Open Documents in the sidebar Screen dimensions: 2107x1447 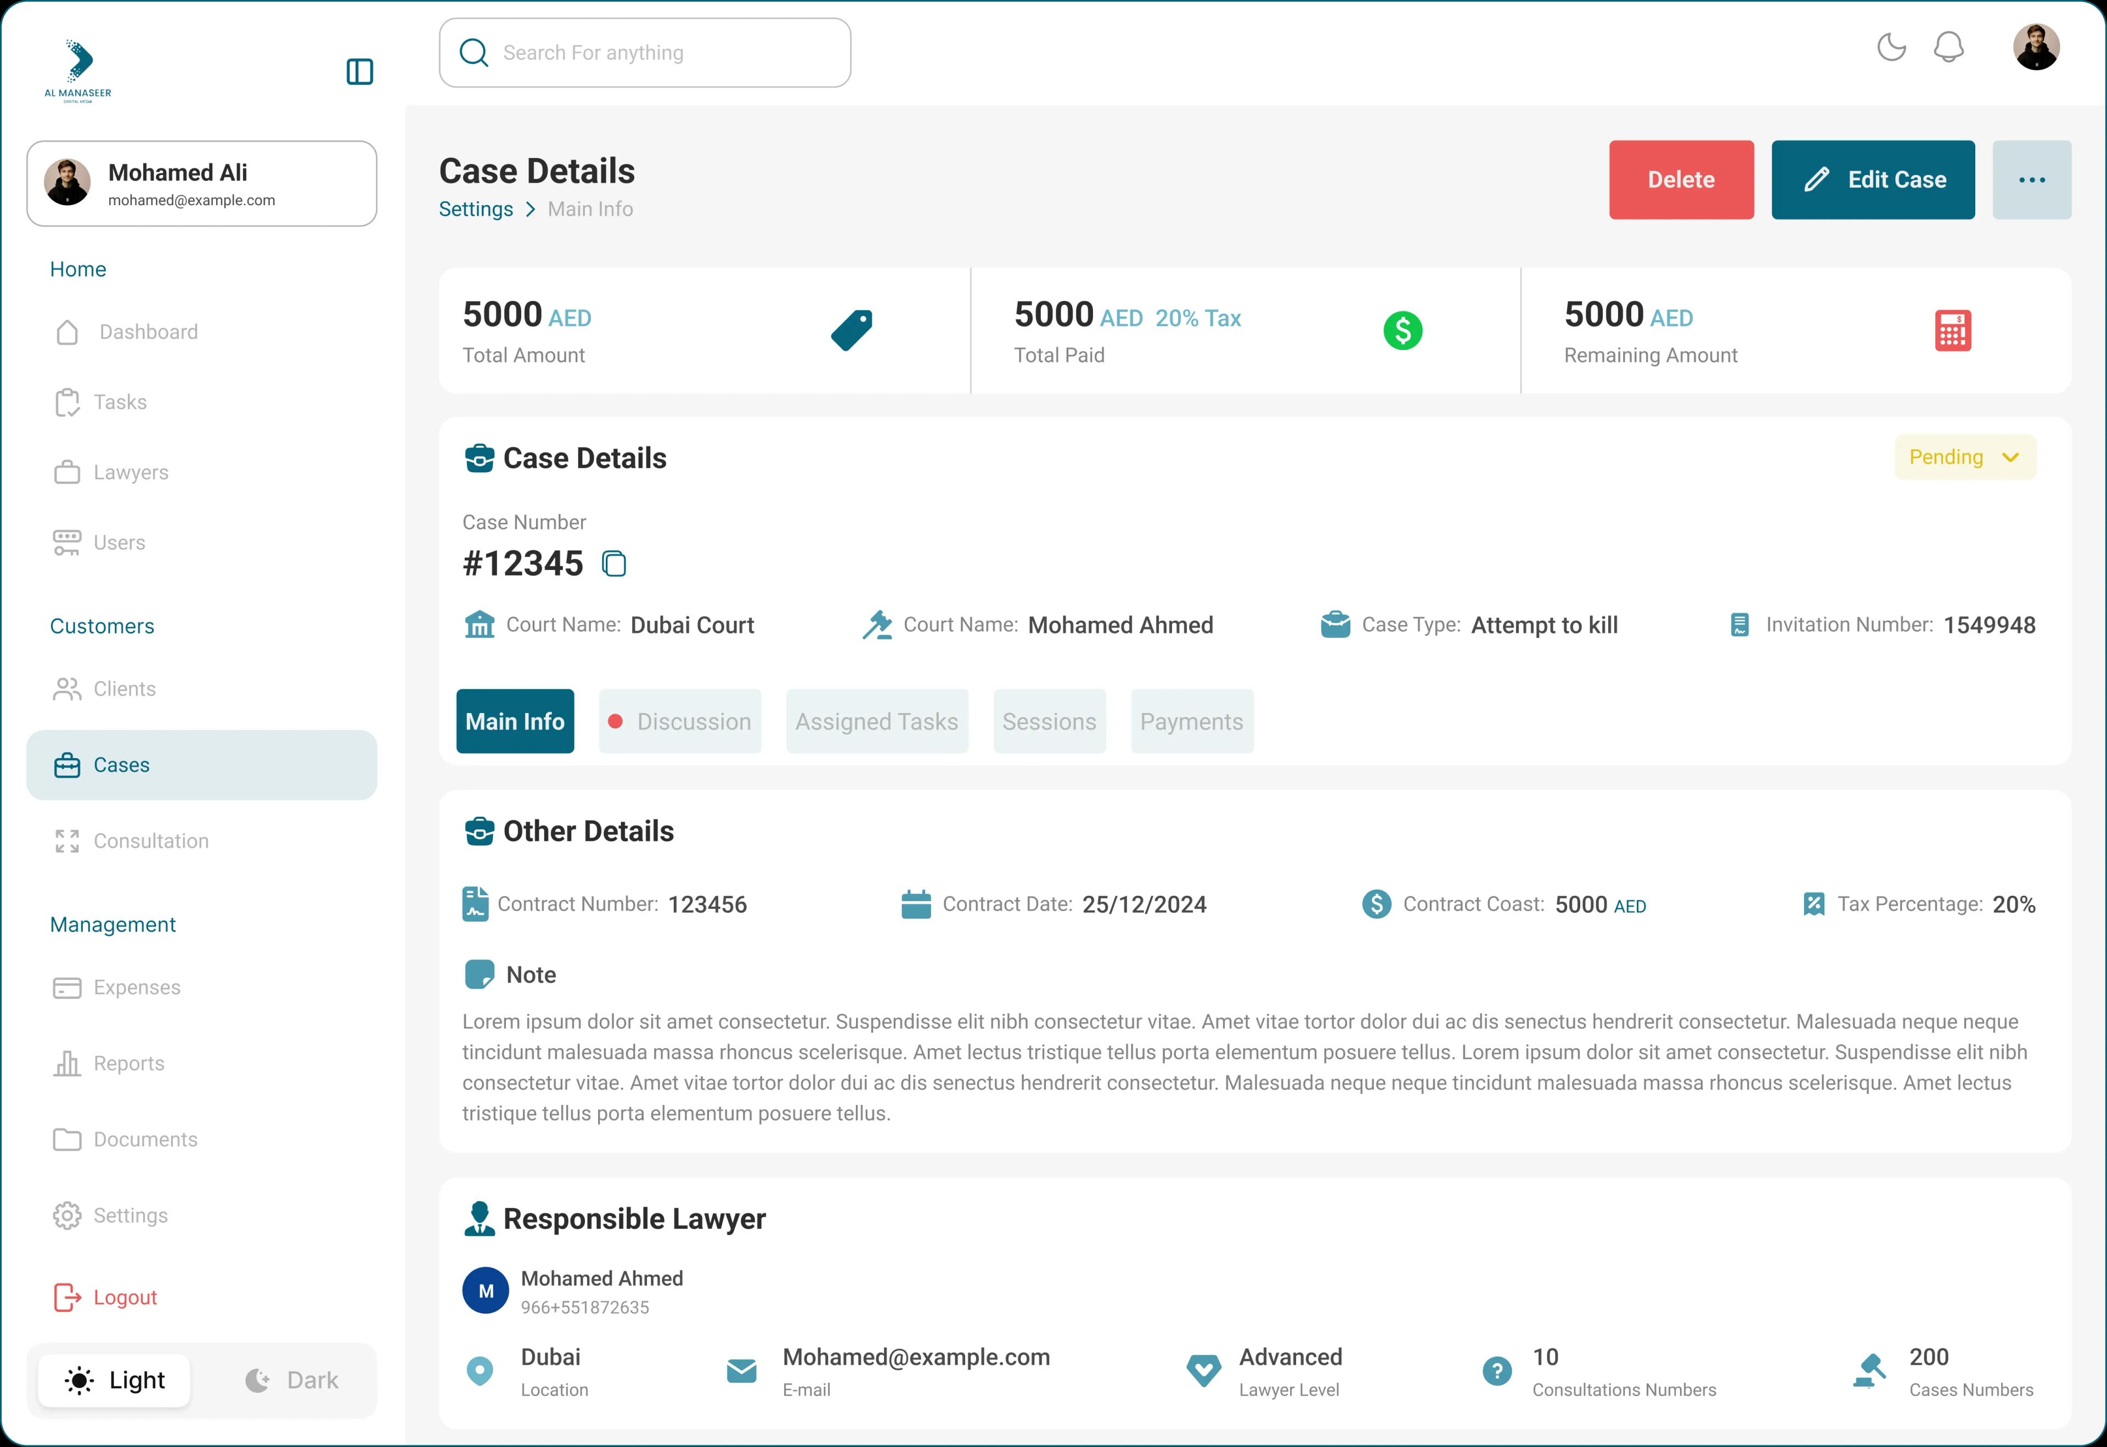[x=201, y=1140]
